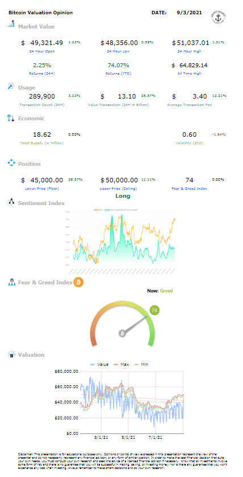
Task: Click the 24 Hour Open label
Action: pos(42,51)
